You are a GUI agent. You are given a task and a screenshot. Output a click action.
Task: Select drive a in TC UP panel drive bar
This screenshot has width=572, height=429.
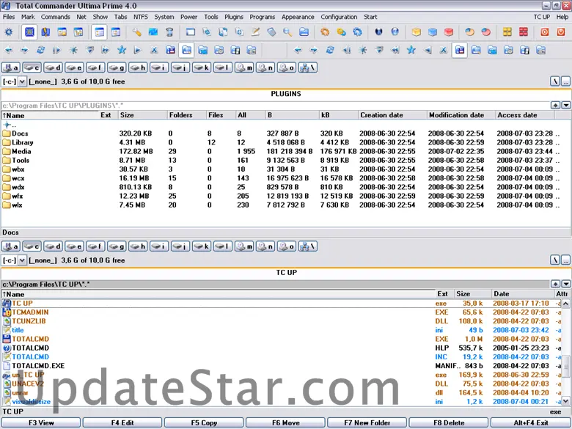10,246
